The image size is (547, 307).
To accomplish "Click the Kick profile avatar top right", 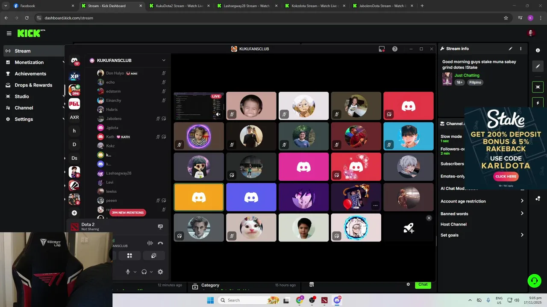I will [x=531, y=33].
